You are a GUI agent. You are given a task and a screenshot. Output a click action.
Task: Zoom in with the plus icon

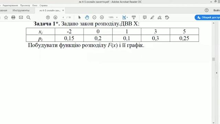102,18
